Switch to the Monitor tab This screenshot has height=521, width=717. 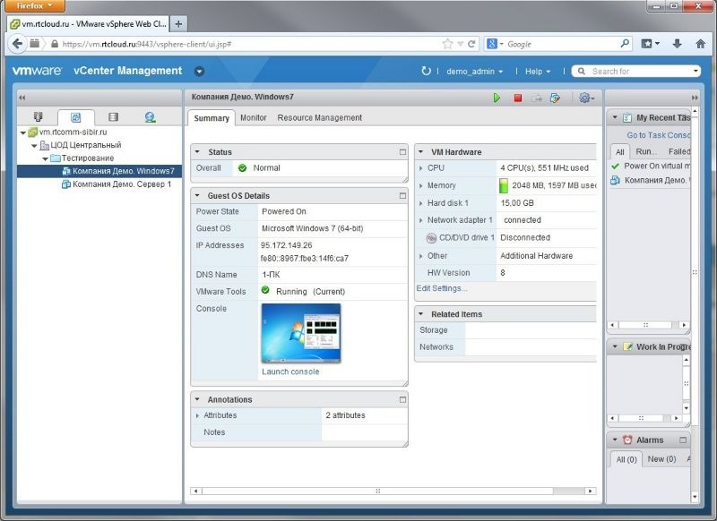pyautogui.click(x=254, y=118)
